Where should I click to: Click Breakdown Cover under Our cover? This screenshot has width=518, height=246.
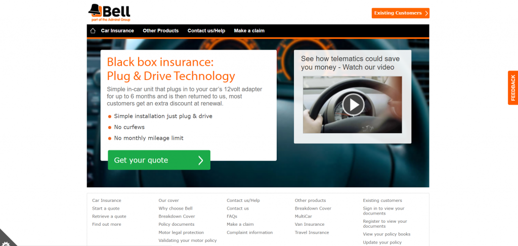pyautogui.click(x=177, y=216)
